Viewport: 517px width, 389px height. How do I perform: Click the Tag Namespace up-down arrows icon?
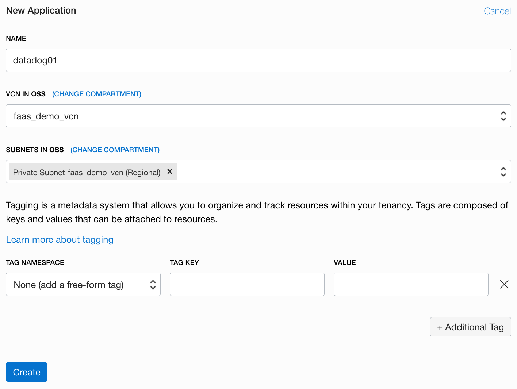click(153, 284)
